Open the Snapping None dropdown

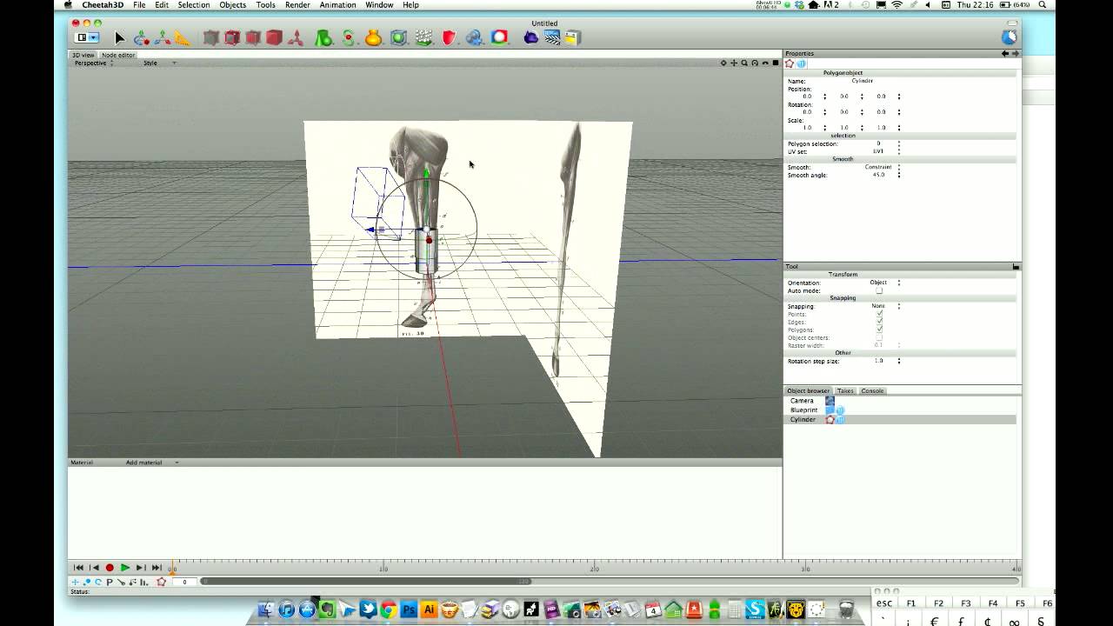pos(885,306)
